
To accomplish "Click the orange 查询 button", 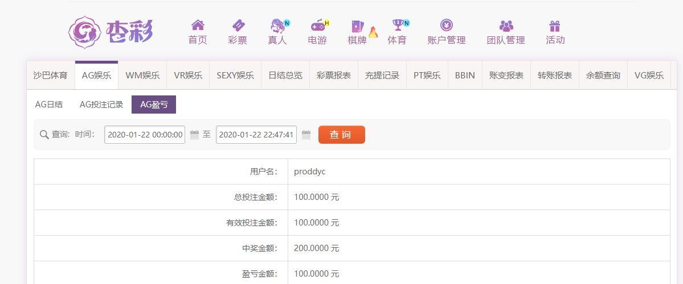I will coord(342,135).
